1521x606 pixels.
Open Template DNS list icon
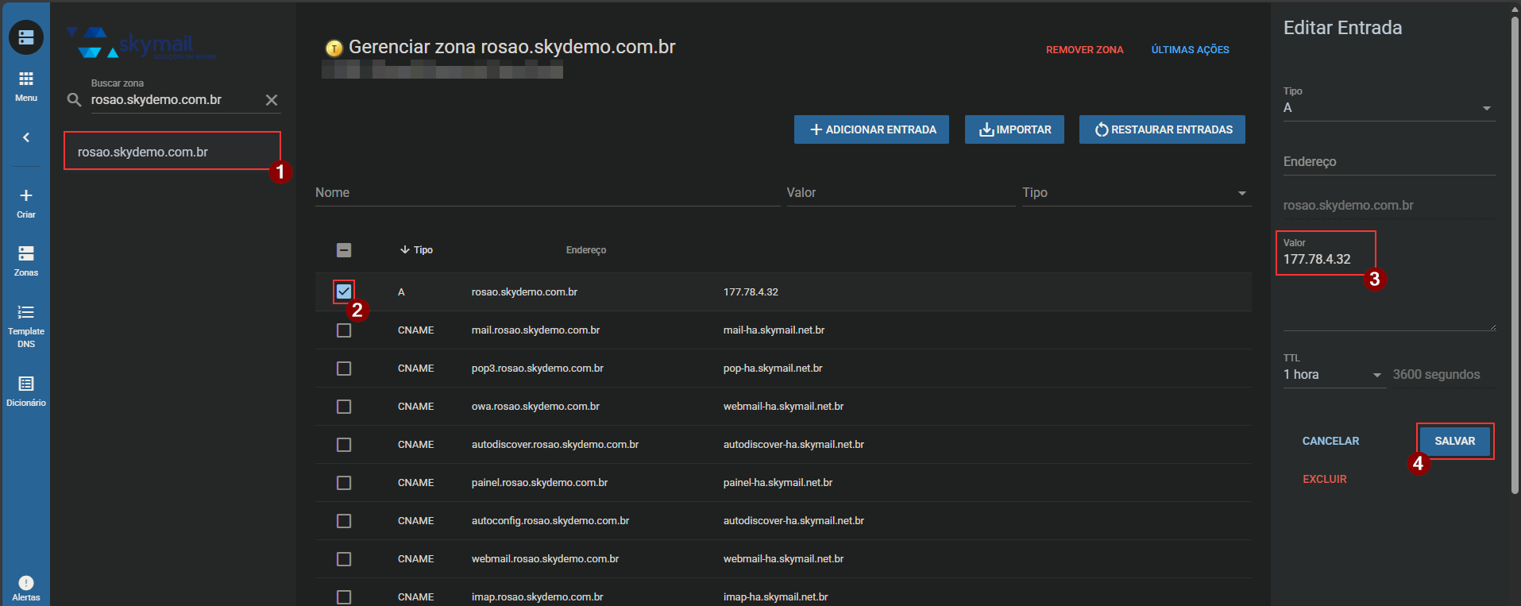[26, 313]
